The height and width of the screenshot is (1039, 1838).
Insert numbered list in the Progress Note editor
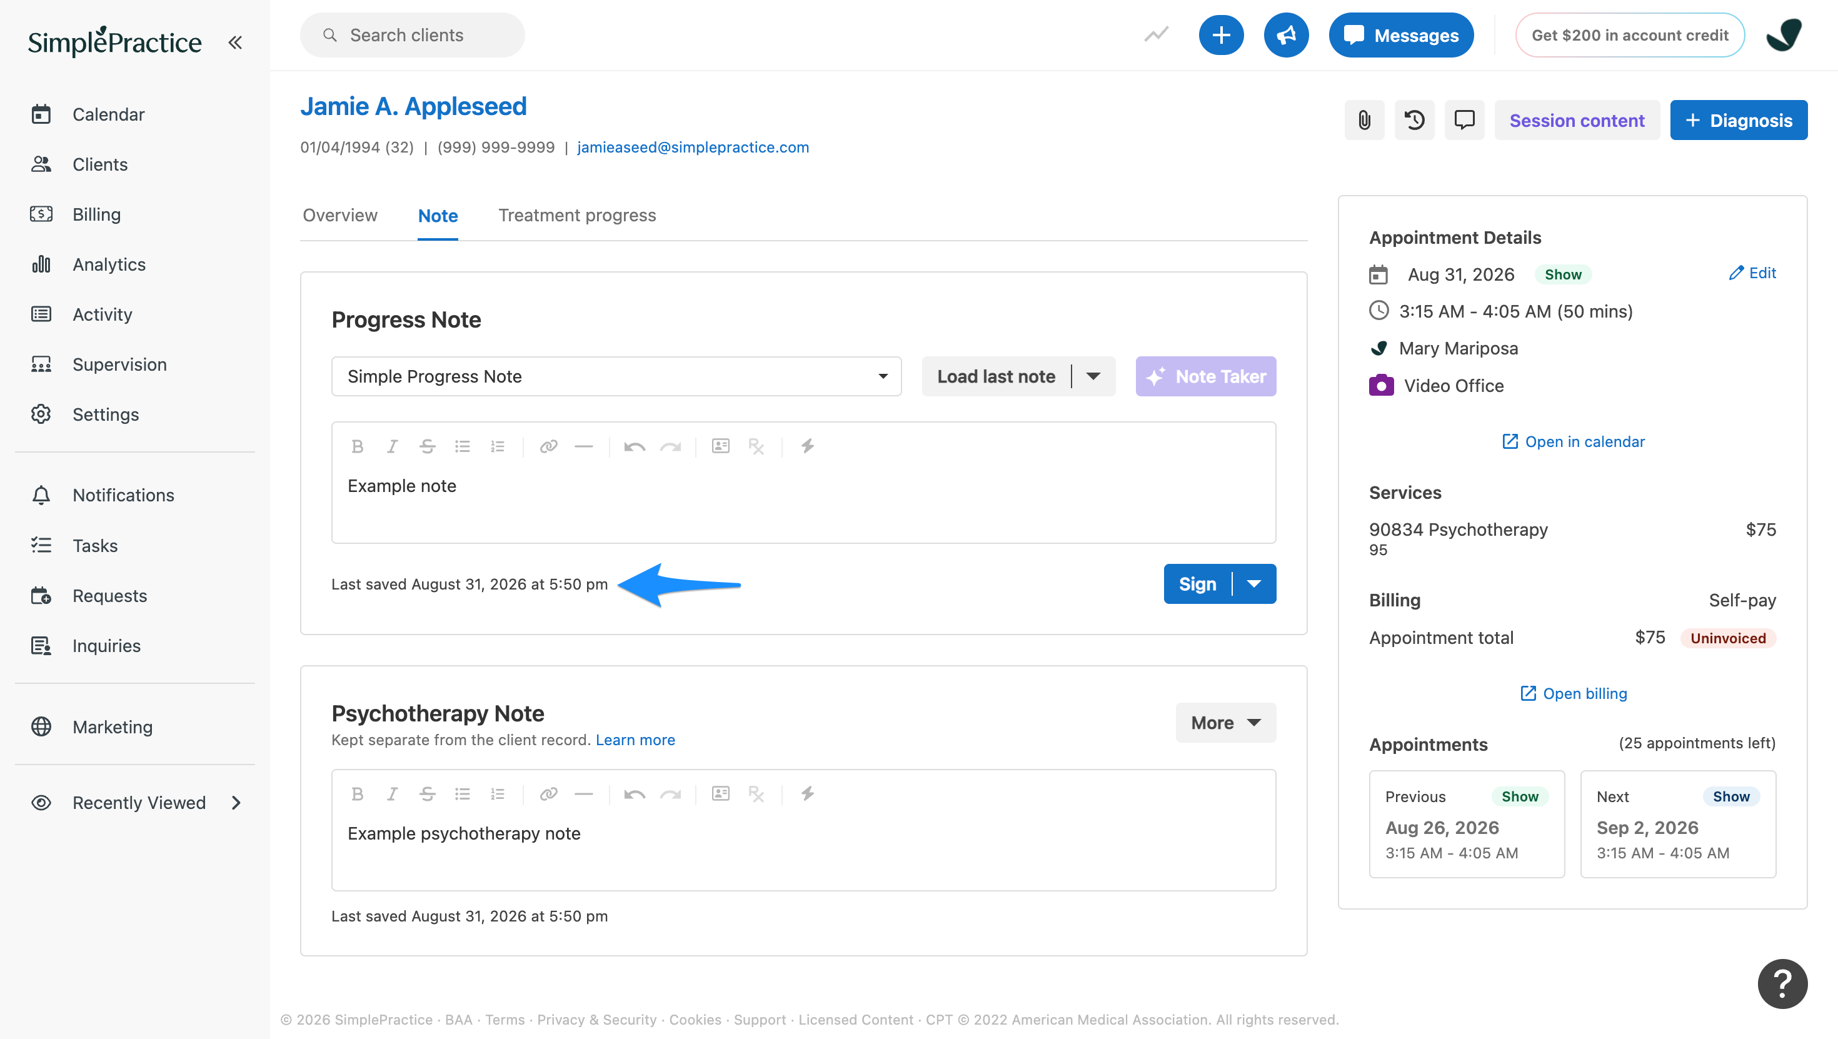pyautogui.click(x=497, y=447)
